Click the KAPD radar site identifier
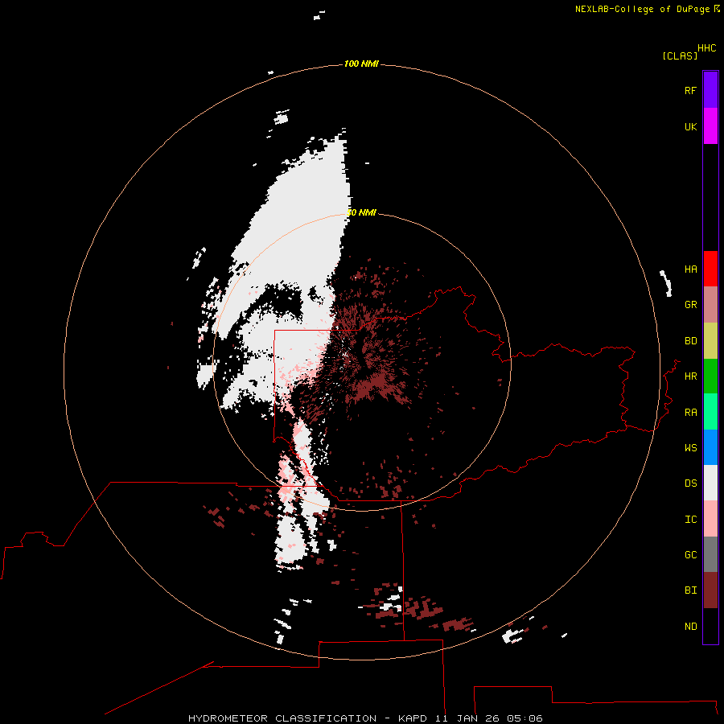724x724 pixels. click(413, 718)
